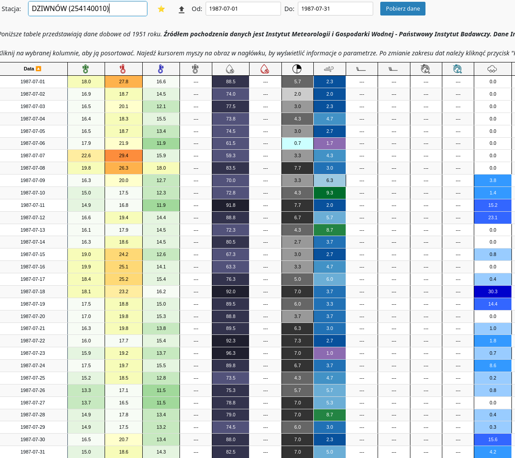Screen dimensions: 515x458
Task: Edit the Do end date field
Action: 336,8
